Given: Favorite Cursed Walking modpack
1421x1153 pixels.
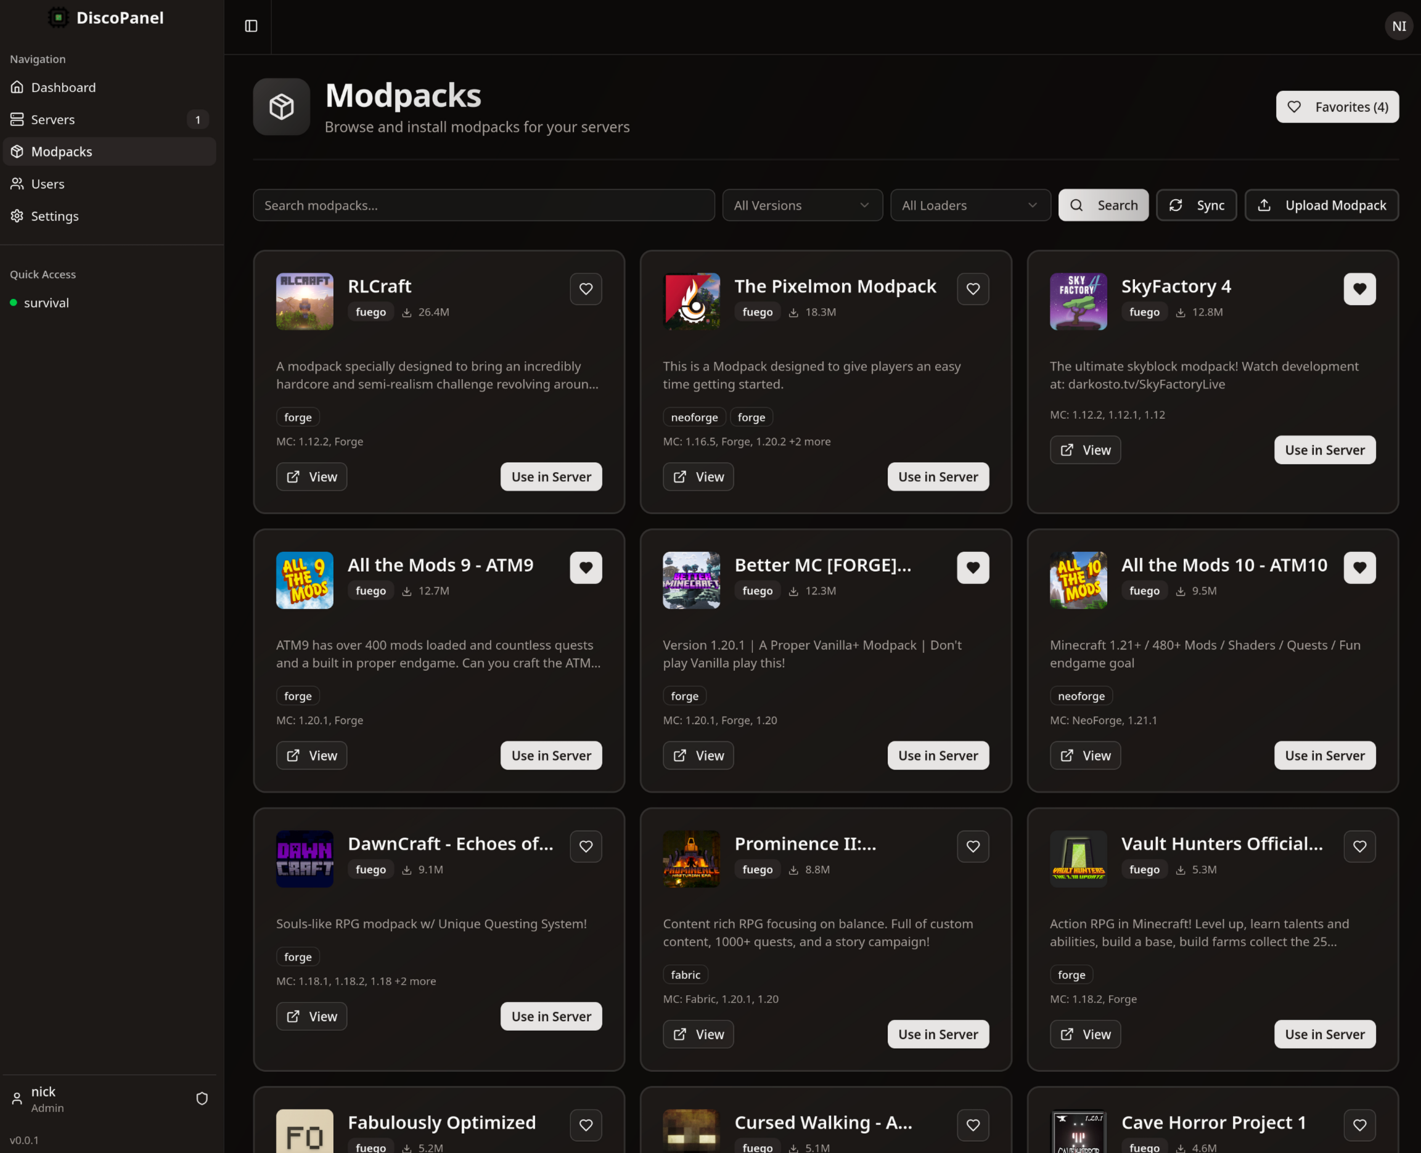Looking at the screenshot, I should (x=973, y=1125).
